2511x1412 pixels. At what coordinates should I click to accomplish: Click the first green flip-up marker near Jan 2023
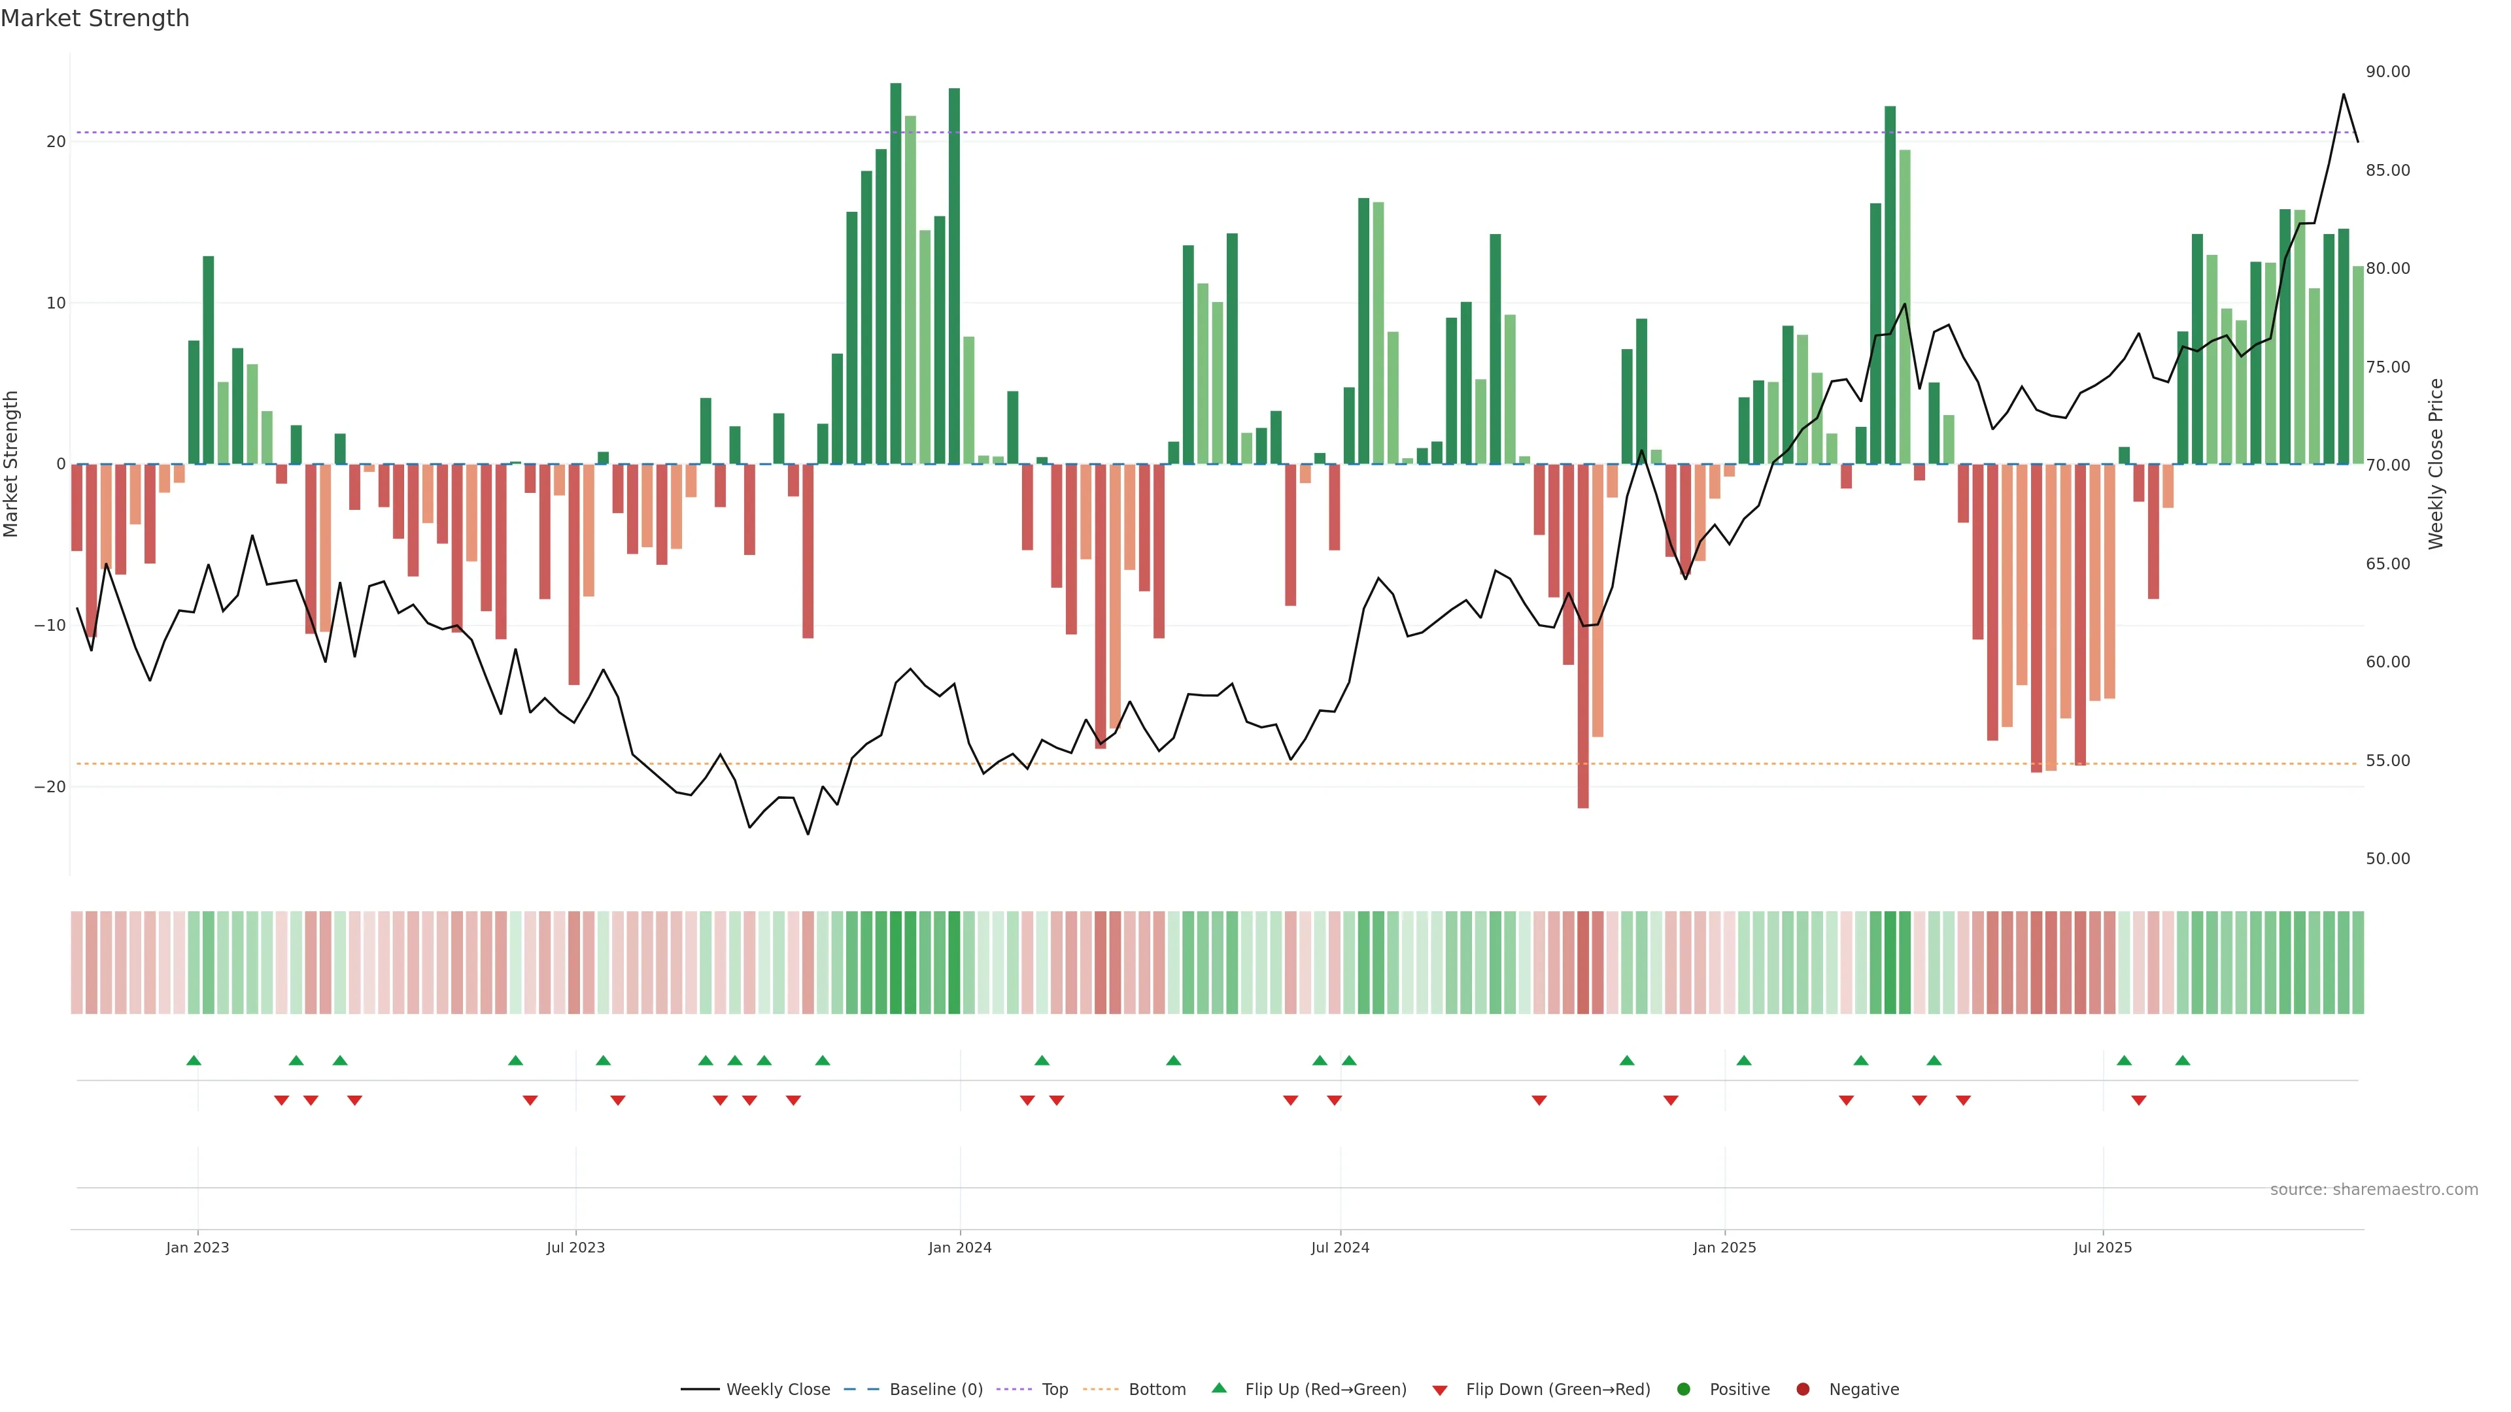point(194,1060)
